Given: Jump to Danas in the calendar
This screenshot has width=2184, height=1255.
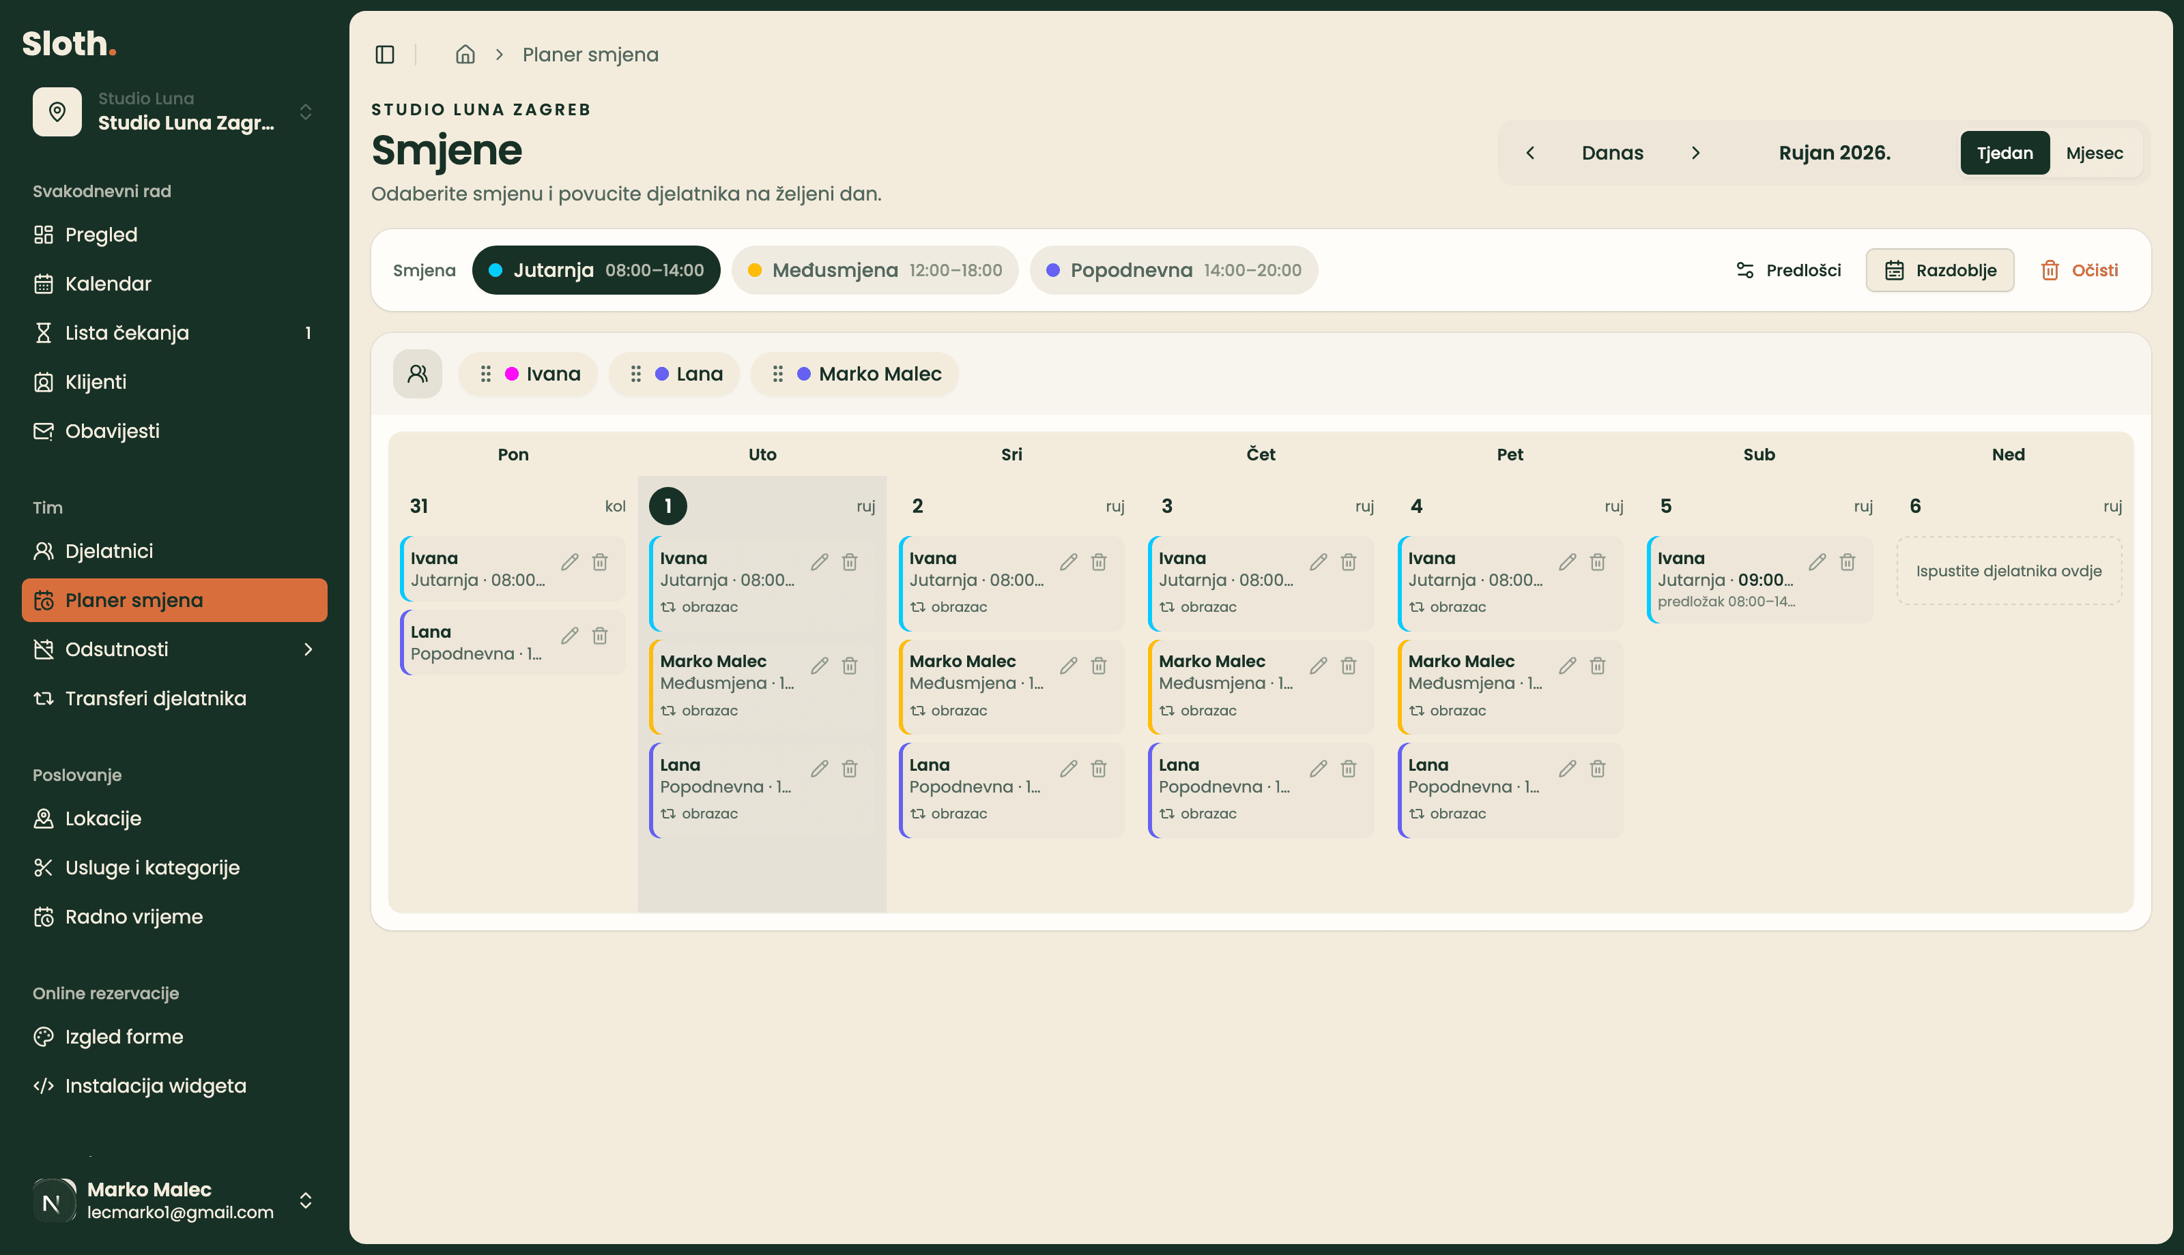Looking at the screenshot, I should point(1611,153).
